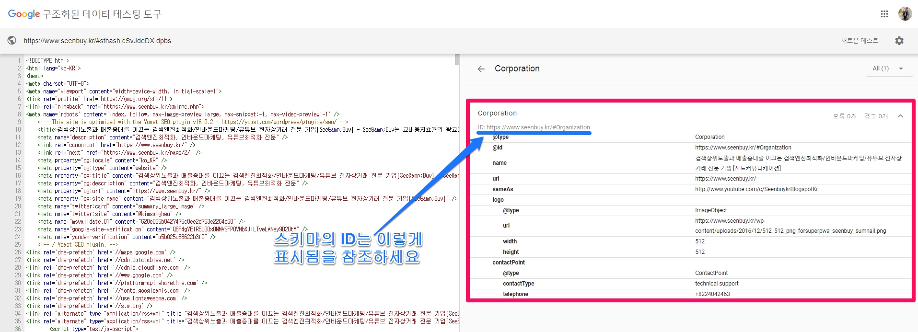Click the ID https://www.seenbuy.kr/#Organization line
The image size is (918, 332).
pos(534,127)
